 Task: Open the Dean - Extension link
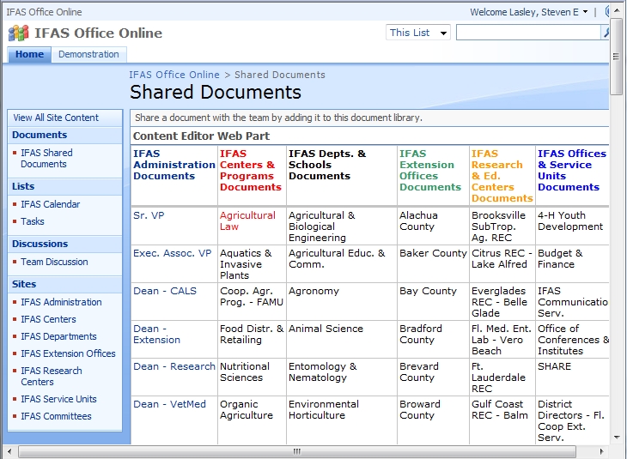coord(156,335)
